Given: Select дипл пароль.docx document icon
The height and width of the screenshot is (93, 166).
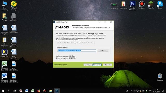Looking at the screenshot, I should [13, 54].
